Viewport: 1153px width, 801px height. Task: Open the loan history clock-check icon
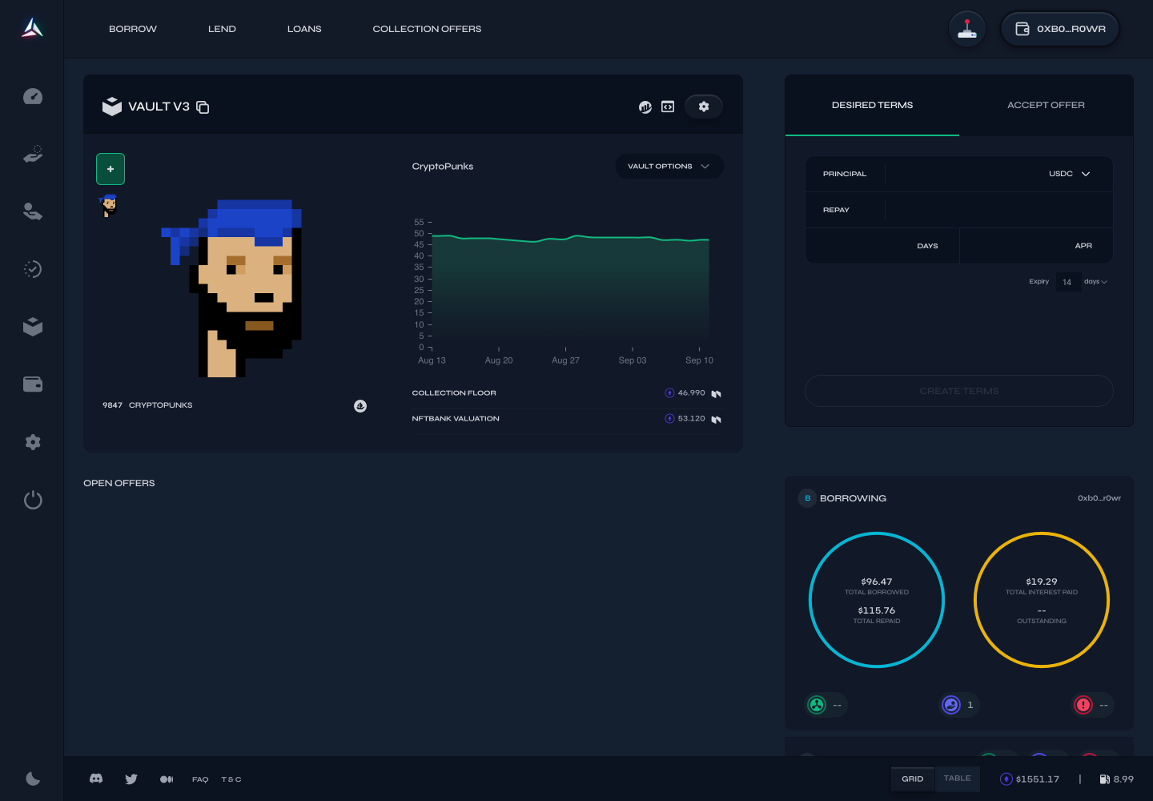click(x=33, y=269)
